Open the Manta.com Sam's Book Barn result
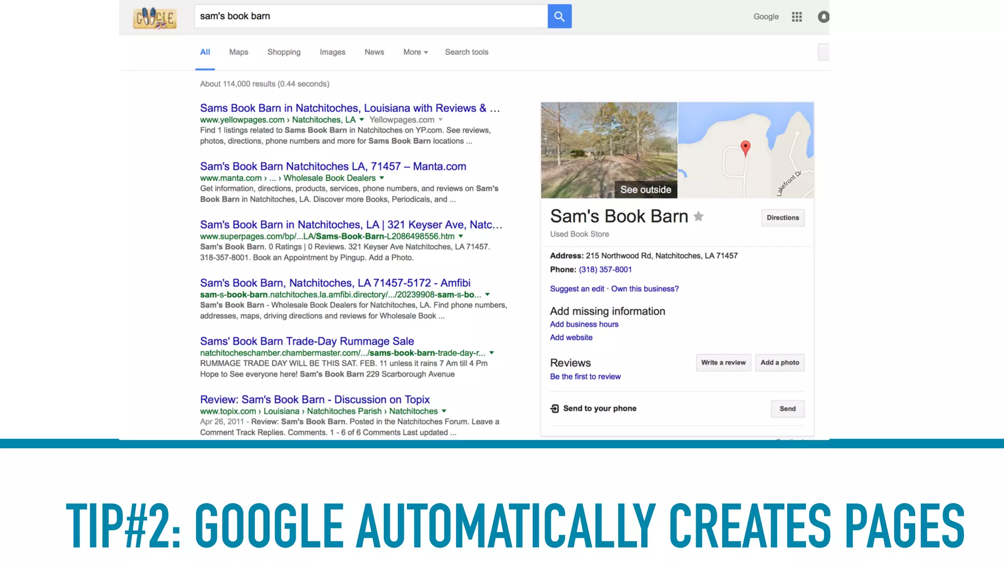The width and height of the screenshot is (1004, 565). pyautogui.click(x=333, y=166)
